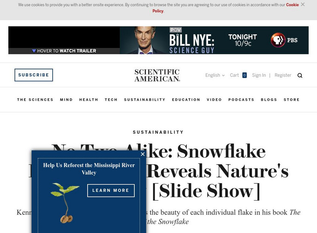Click the PBS logo in ad
This screenshot has height=233, width=317.
284,40
